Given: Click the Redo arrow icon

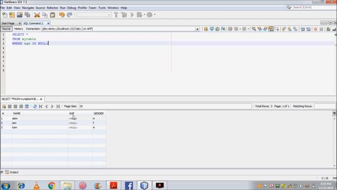Looking at the screenshot, I should coord(70,15).
